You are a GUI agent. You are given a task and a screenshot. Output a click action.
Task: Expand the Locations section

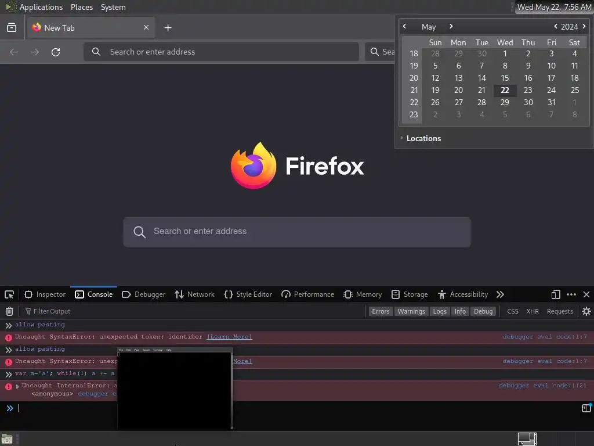[421, 138]
